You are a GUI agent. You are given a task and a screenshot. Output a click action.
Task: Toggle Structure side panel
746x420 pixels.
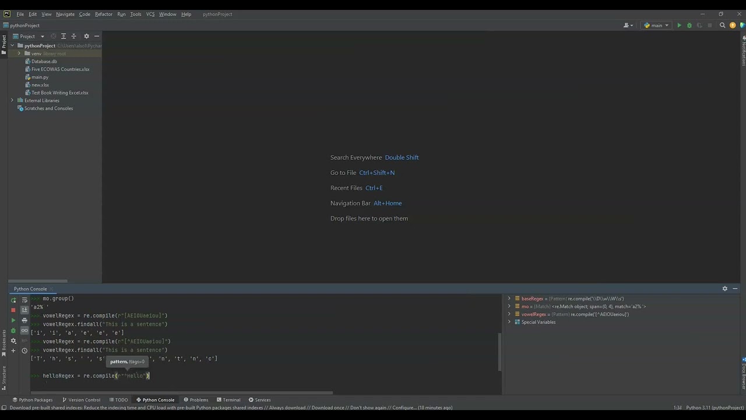point(3,377)
